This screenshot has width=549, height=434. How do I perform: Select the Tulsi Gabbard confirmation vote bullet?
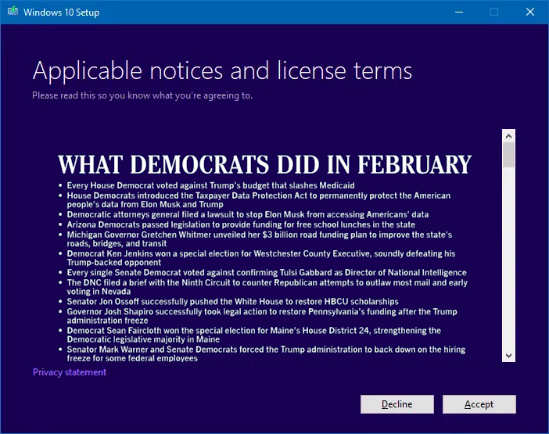tap(267, 273)
